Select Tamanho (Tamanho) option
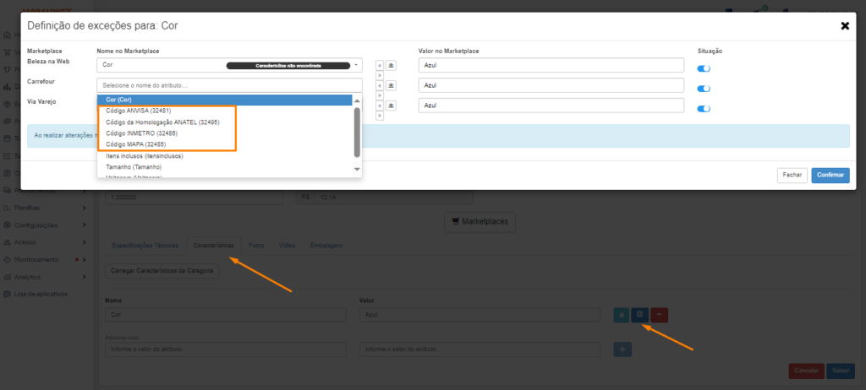 tap(225, 166)
